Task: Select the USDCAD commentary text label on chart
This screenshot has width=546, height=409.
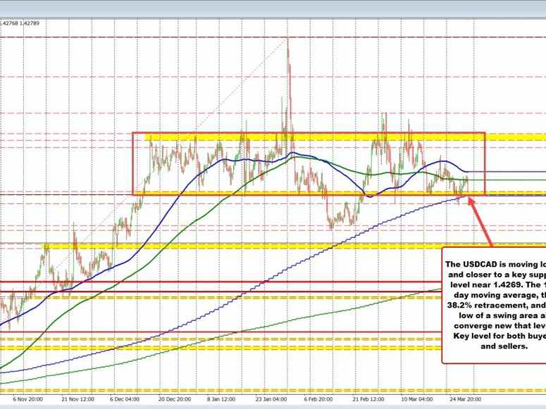Action: pyautogui.click(x=494, y=305)
